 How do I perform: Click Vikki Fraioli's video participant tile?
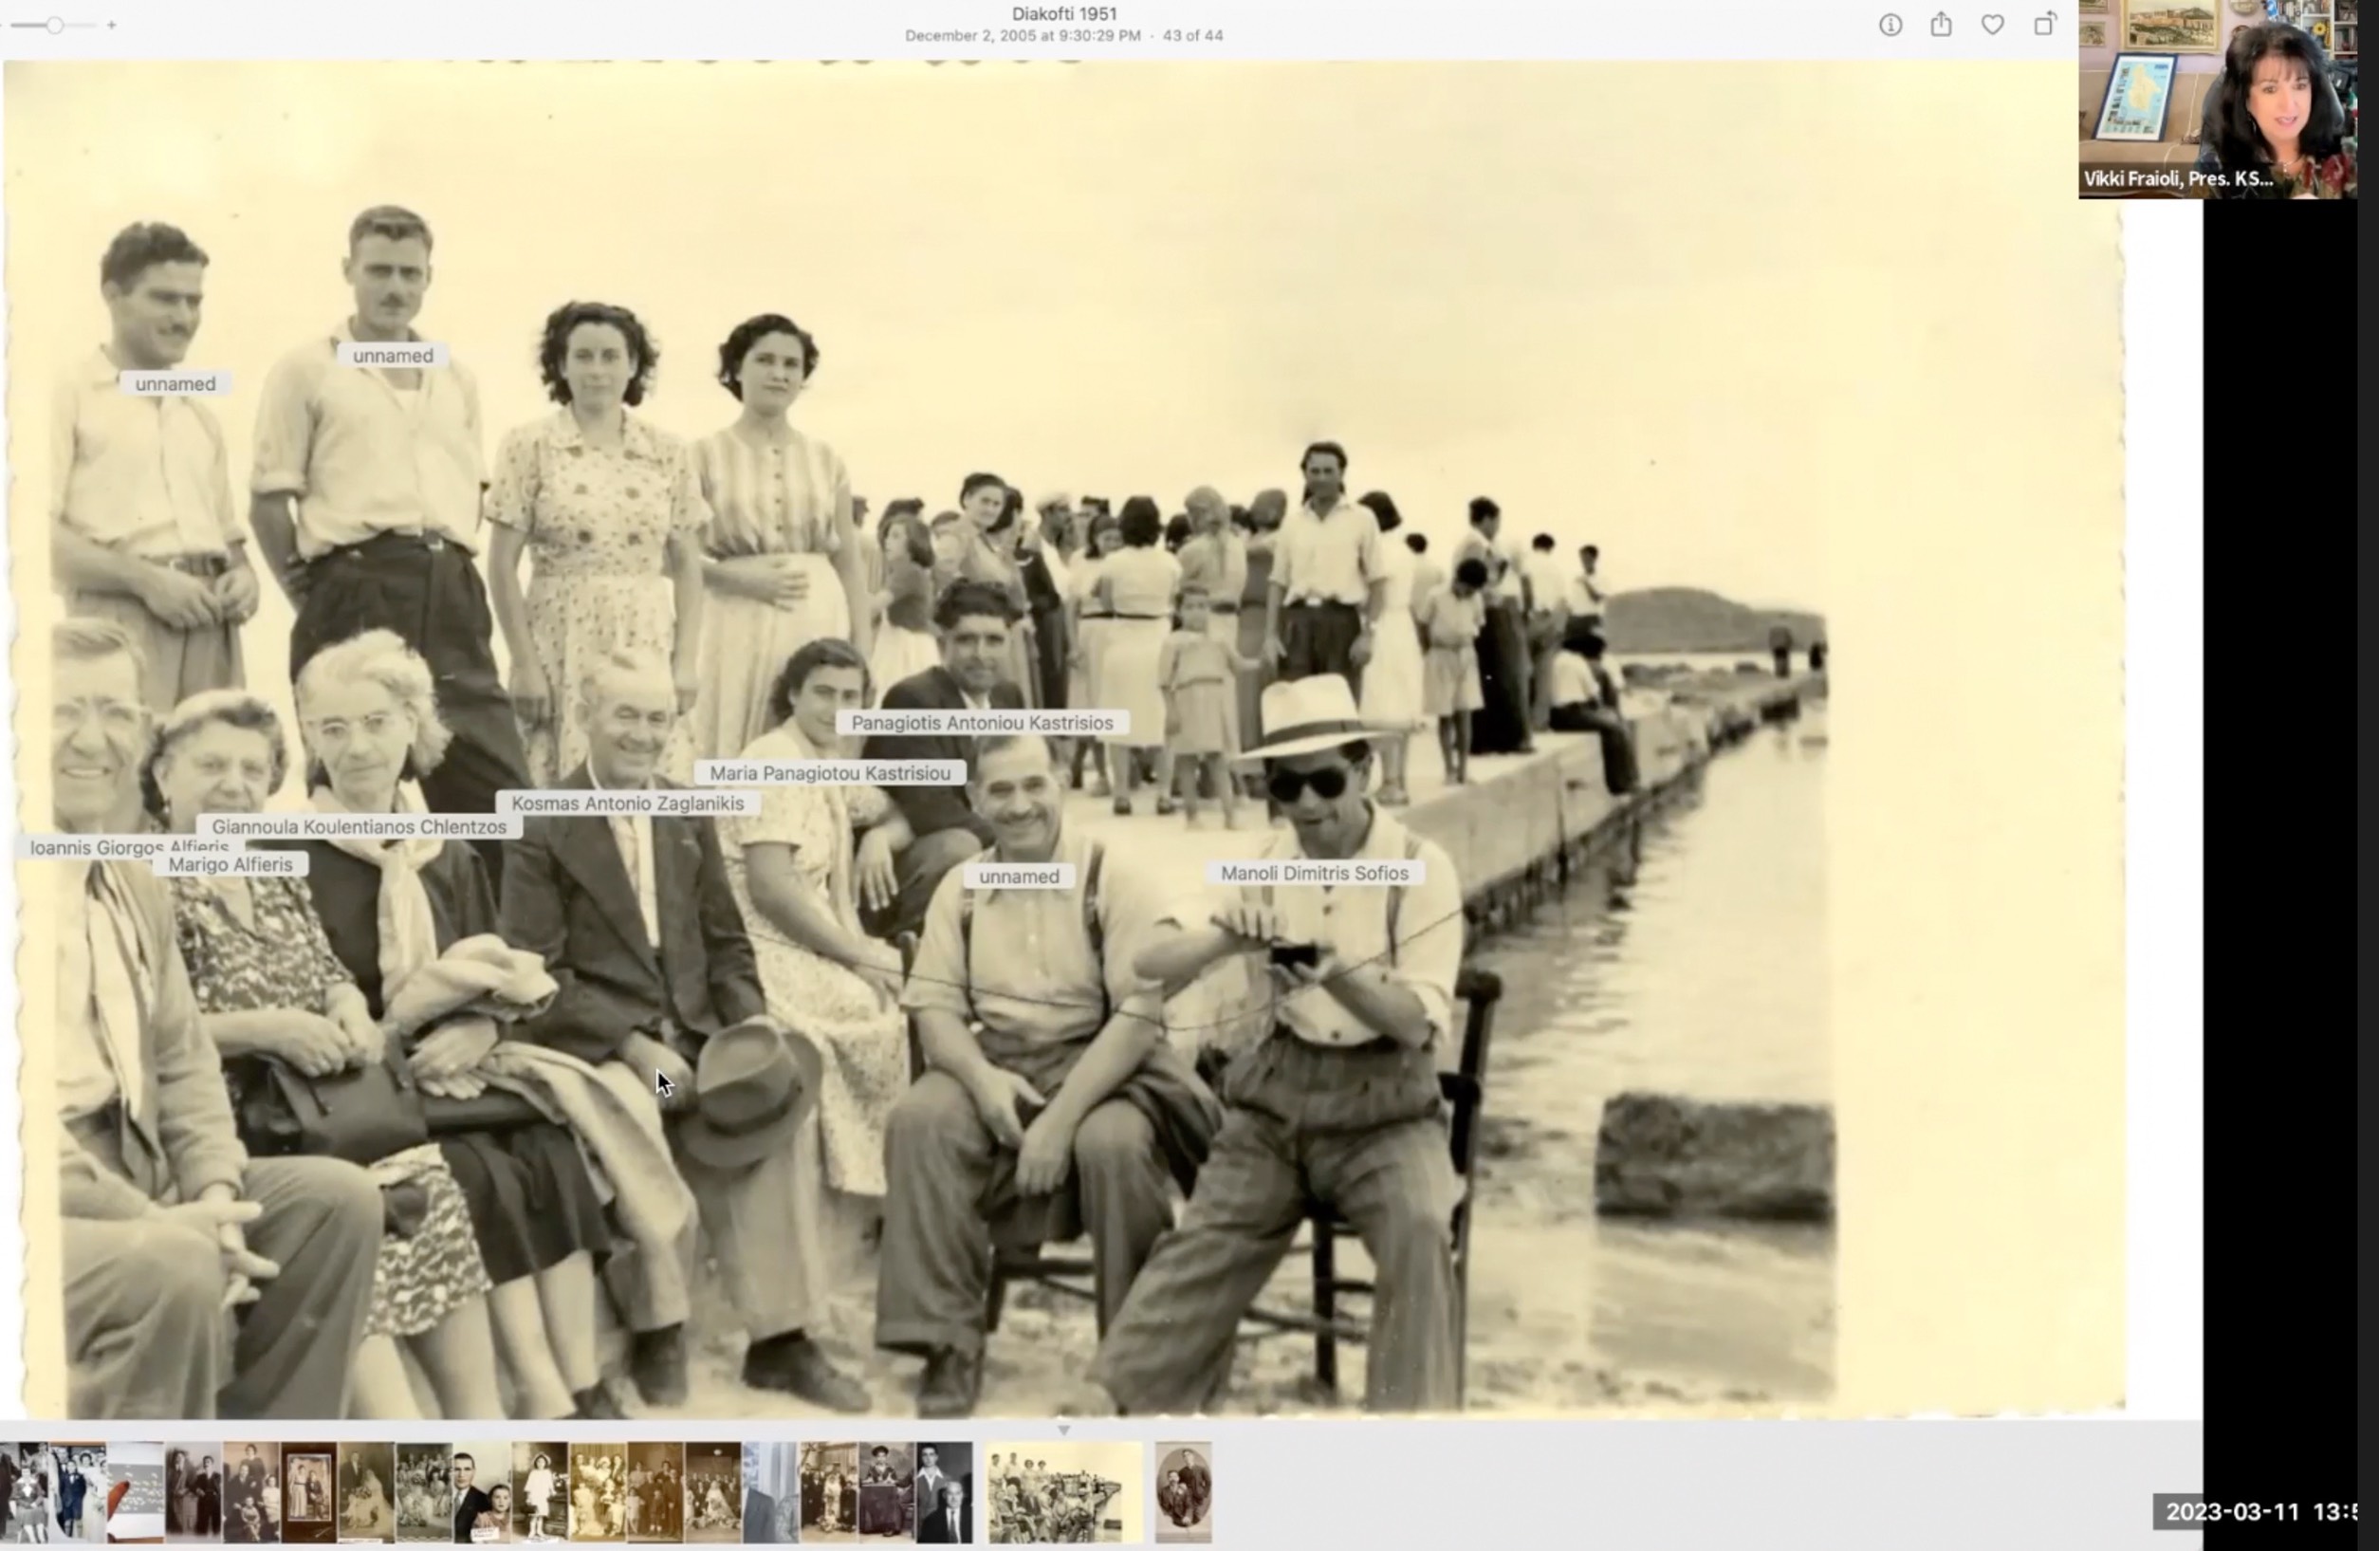click(x=2217, y=100)
